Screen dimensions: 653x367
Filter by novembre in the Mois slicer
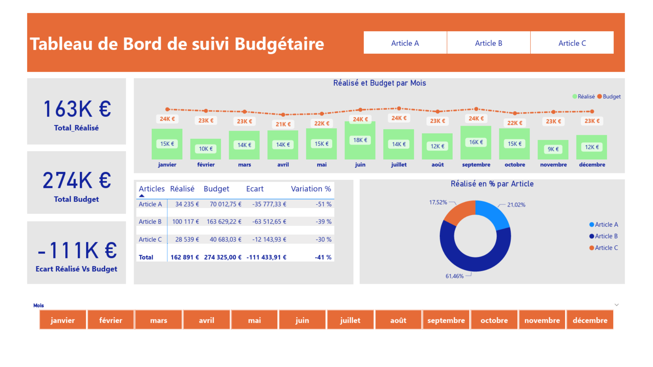pyautogui.click(x=542, y=320)
